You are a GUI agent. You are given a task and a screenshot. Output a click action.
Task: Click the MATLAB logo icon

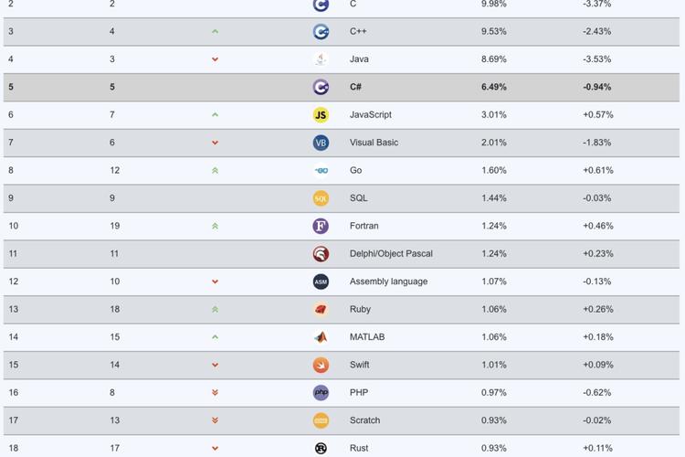(321, 337)
